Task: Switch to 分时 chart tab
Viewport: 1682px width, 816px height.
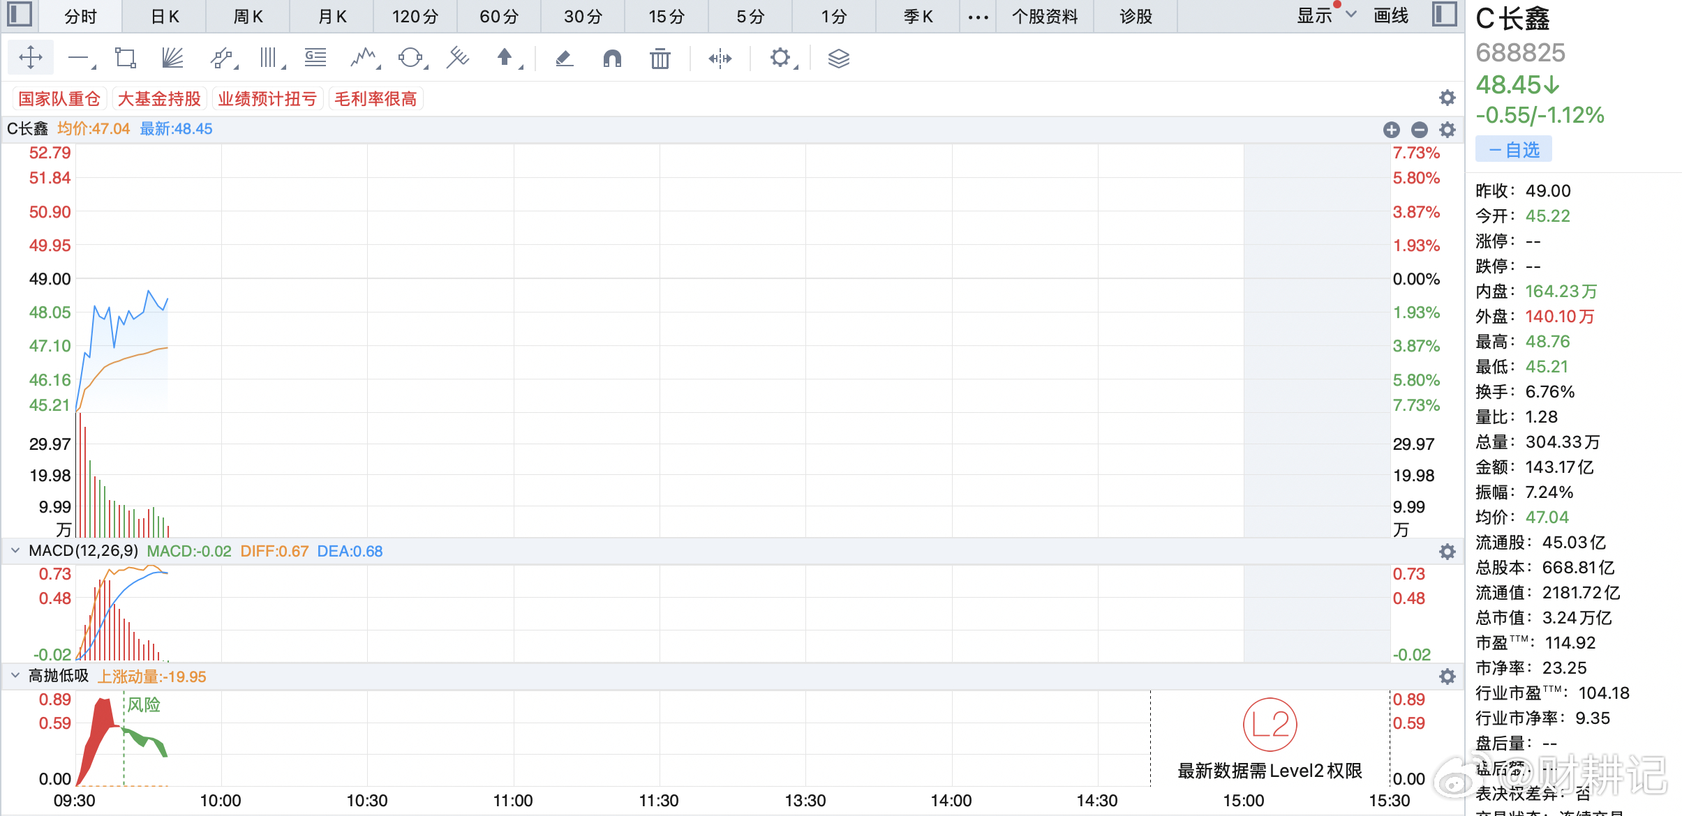Action: click(80, 17)
